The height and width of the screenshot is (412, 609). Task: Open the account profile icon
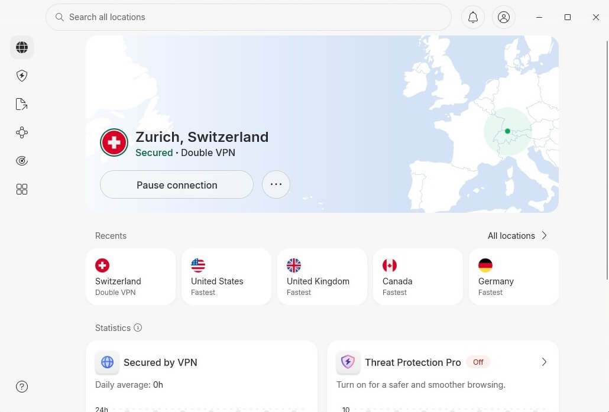(503, 17)
